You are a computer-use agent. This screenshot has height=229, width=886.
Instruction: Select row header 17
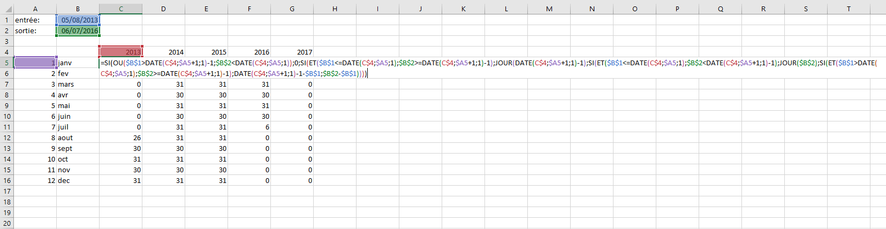(6, 191)
